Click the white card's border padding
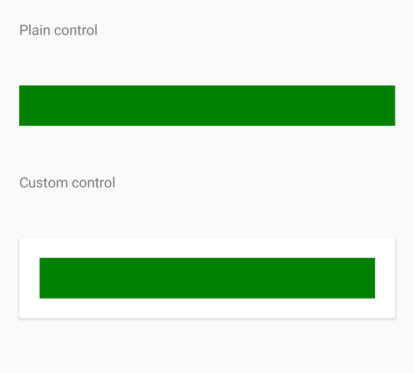 pos(29,278)
